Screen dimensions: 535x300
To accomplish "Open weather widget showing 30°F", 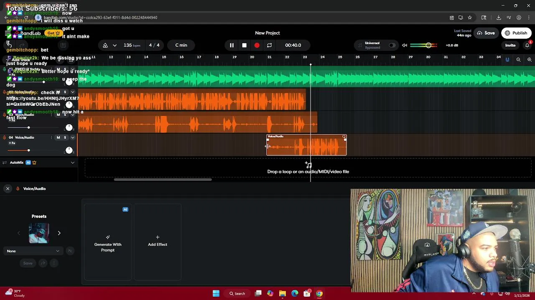I will click(x=14, y=293).
